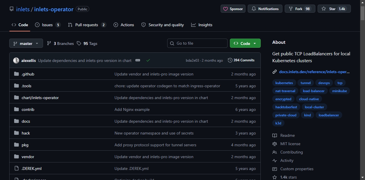Click the docs folder icon
This screenshot has height=180, width=365.
point(16,121)
